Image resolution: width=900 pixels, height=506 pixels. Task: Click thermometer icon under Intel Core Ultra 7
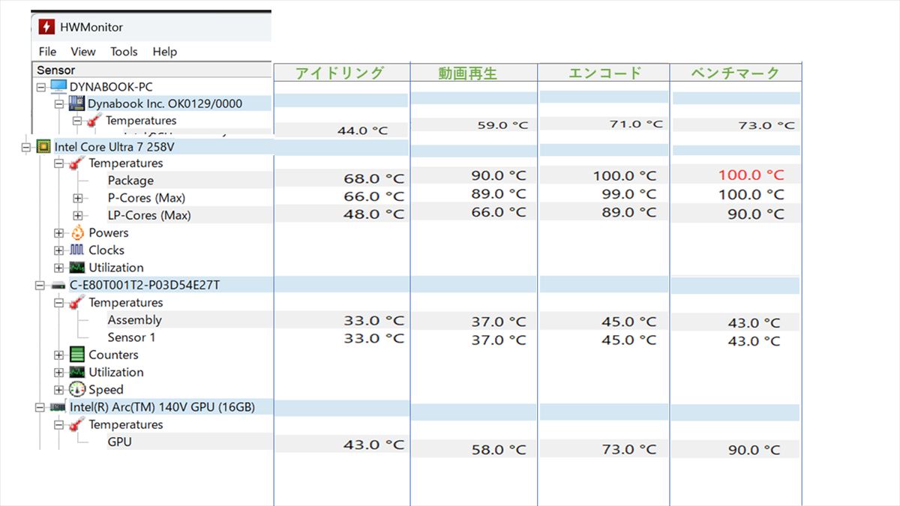[76, 163]
